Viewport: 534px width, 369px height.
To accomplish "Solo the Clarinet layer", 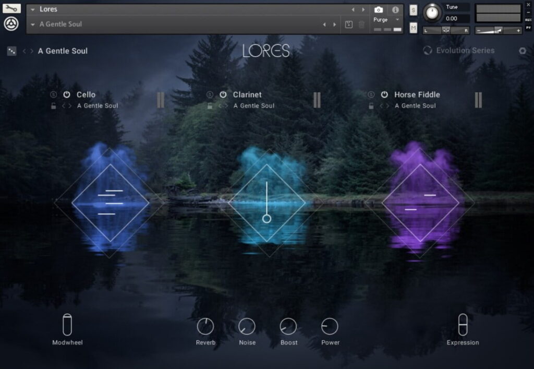I will [210, 94].
